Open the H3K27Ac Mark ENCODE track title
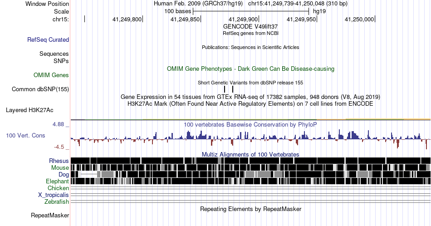The image size is (431, 226). 250,103
